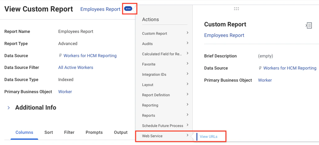Open Worker link in Custom Report popup
The width and height of the screenshot is (319, 145).
click(x=265, y=80)
